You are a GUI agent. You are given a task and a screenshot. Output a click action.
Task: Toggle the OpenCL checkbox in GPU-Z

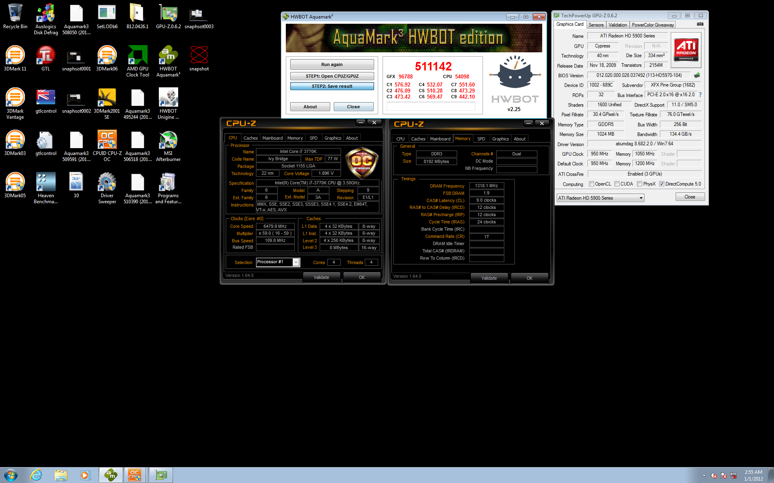pyautogui.click(x=591, y=184)
